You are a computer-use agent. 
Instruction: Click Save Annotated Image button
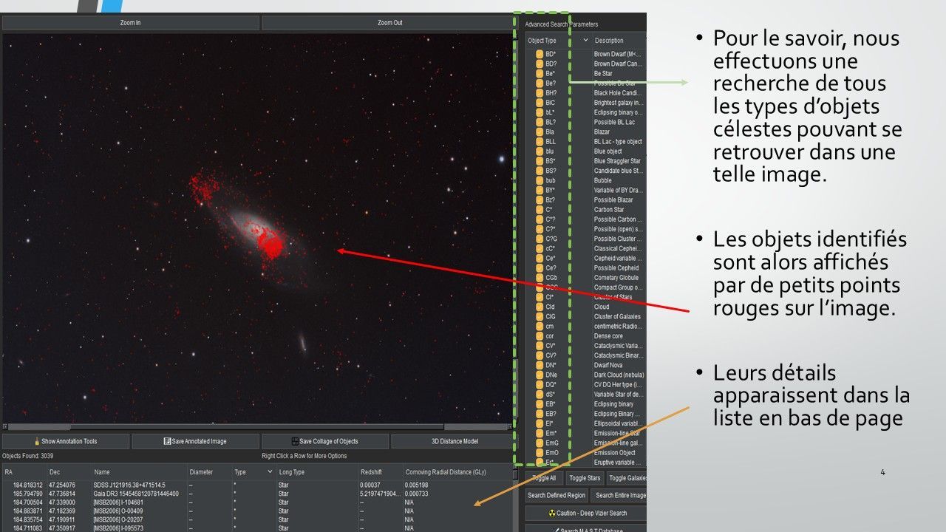click(195, 441)
